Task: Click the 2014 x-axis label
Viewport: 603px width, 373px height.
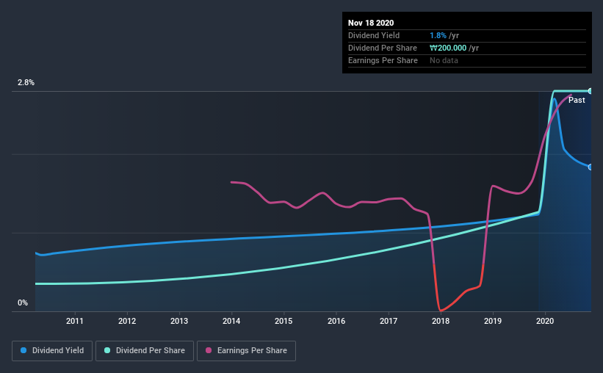Action: pos(231,321)
